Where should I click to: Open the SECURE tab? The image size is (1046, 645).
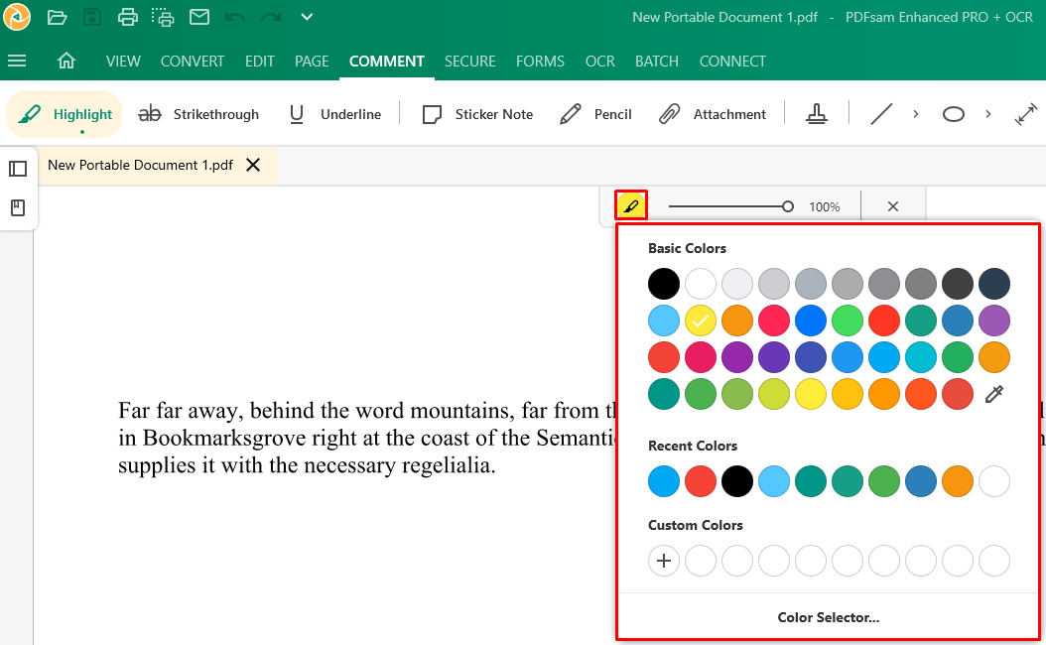pos(469,61)
